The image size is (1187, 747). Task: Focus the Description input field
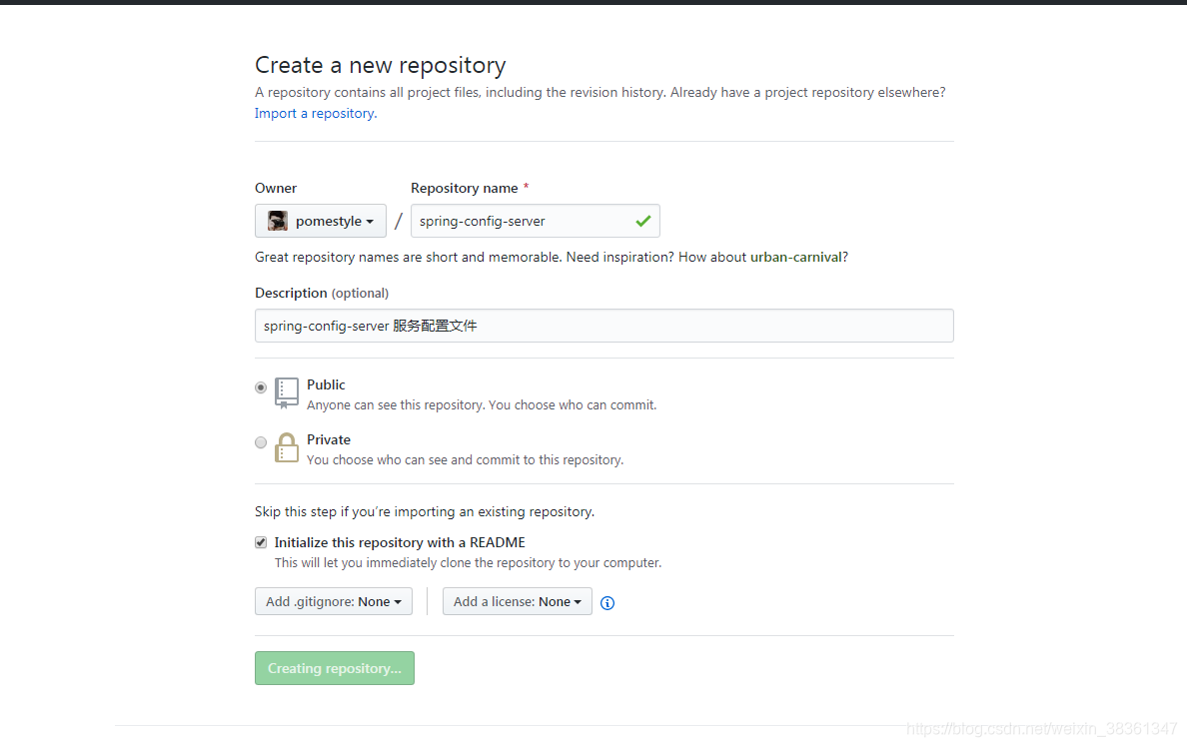[x=604, y=326]
